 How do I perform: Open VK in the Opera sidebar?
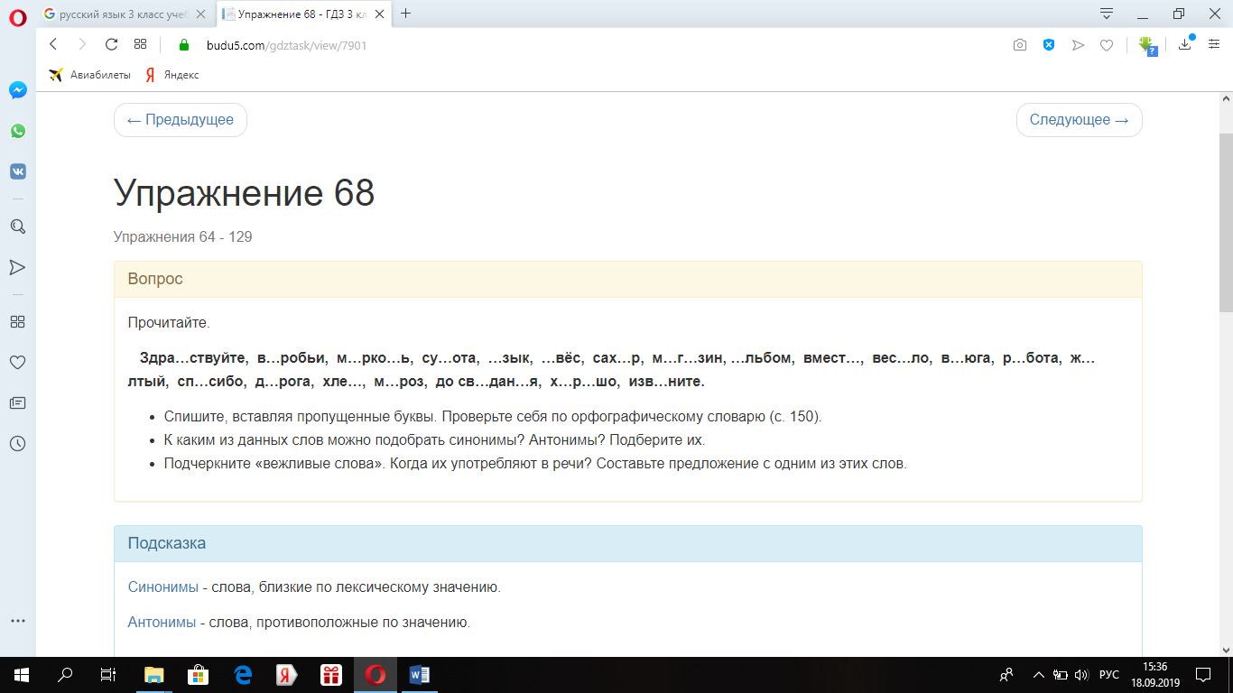pyautogui.click(x=17, y=171)
